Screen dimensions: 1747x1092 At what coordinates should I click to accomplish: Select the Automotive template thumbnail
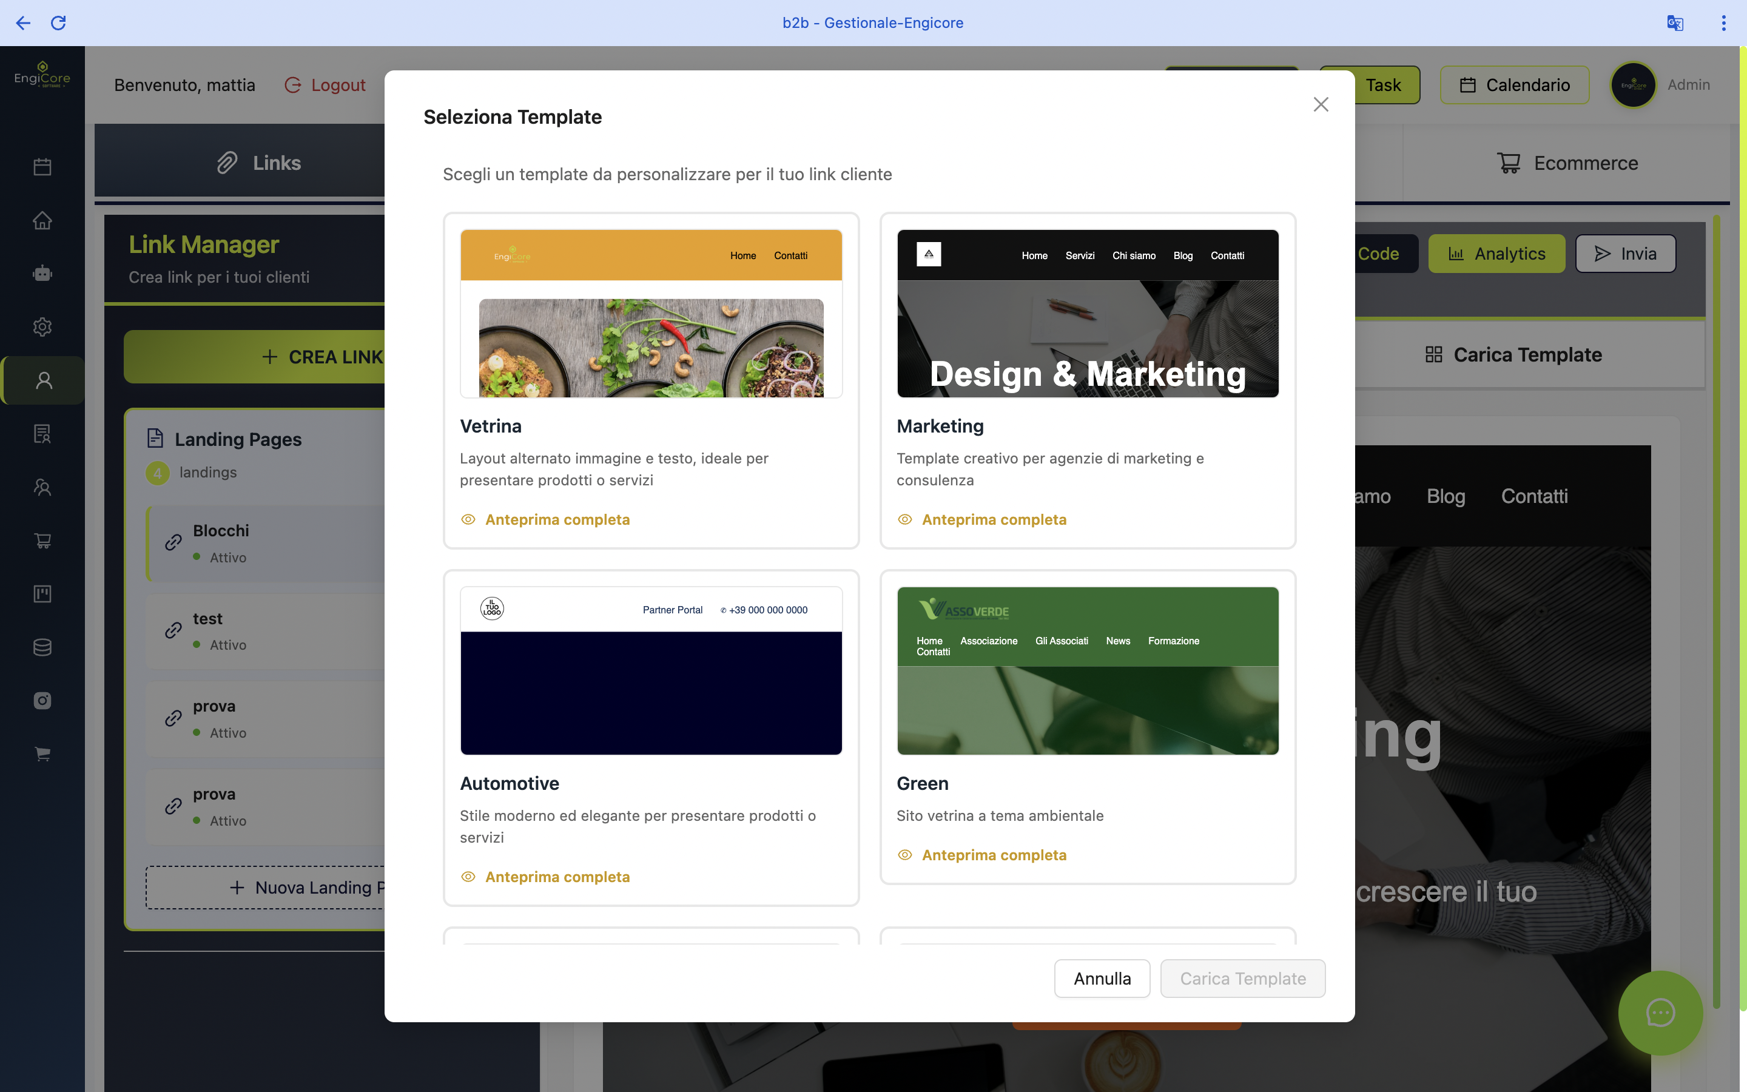point(651,671)
